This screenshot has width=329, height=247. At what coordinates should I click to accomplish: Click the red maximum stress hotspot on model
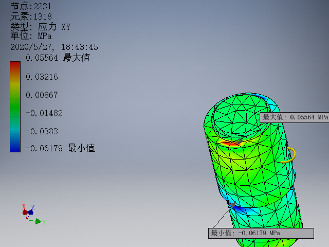[230, 144]
